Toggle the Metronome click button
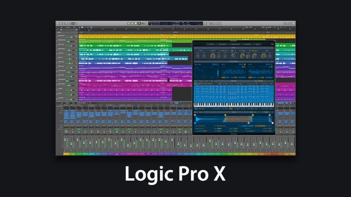The width and height of the screenshot is (351, 197). pos(221,23)
